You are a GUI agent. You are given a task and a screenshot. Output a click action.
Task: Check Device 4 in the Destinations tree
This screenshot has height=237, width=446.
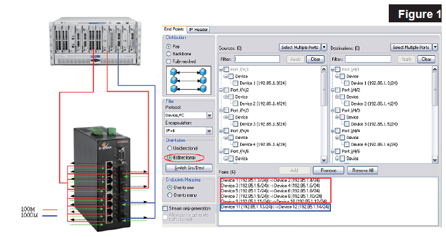pos(346,145)
